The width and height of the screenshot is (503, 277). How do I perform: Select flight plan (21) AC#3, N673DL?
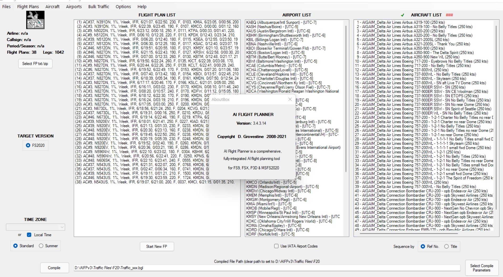click(142, 108)
